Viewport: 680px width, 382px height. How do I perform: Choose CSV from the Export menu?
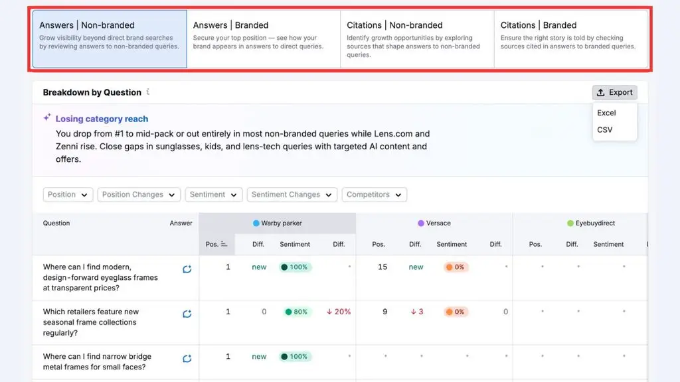click(x=604, y=129)
